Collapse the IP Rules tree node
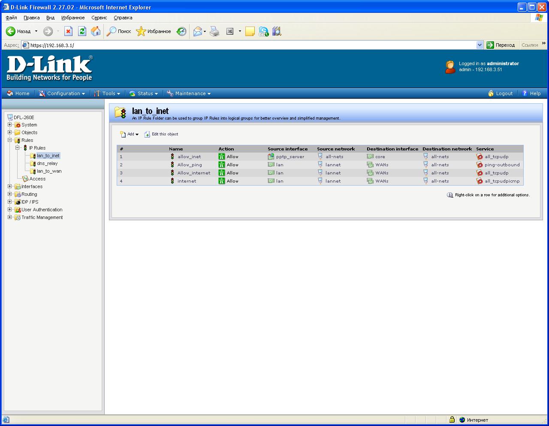Image resolution: width=549 pixels, height=426 pixels. point(17,148)
